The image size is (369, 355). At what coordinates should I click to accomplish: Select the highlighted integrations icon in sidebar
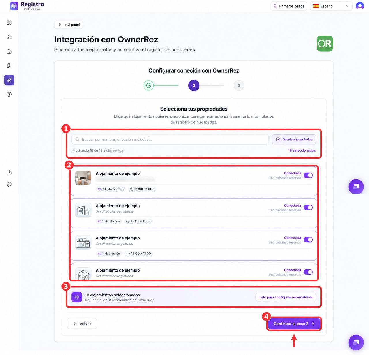[9, 80]
